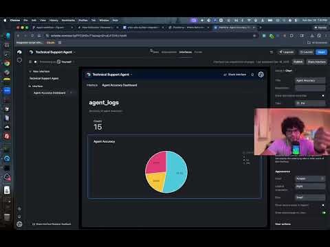Click the three-dot icon next to Agent Accuracy Dashboard
Screen dimensions: 330x247
[x=71, y=93]
